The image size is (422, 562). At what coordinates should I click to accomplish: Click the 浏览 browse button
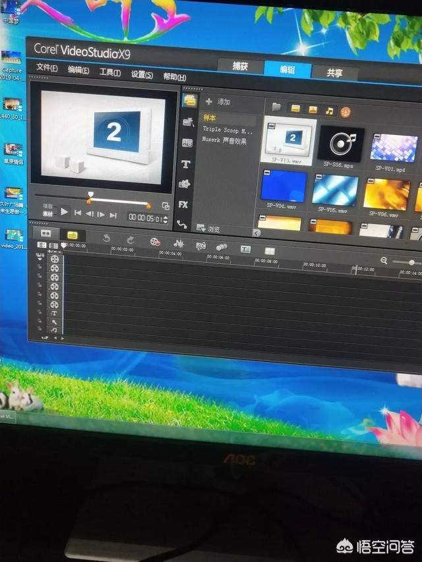tap(208, 229)
